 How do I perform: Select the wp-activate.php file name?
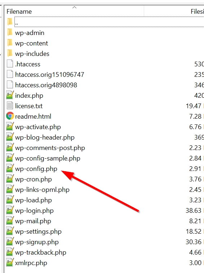[38, 127]
